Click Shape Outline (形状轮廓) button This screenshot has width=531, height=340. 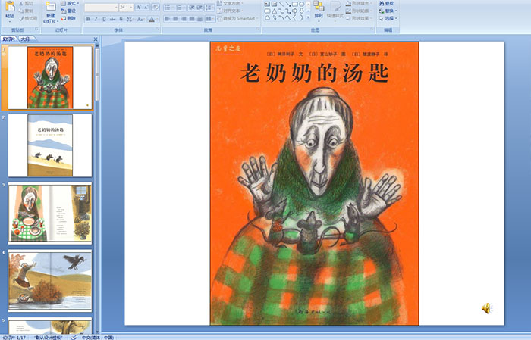[x=359, y=11]
